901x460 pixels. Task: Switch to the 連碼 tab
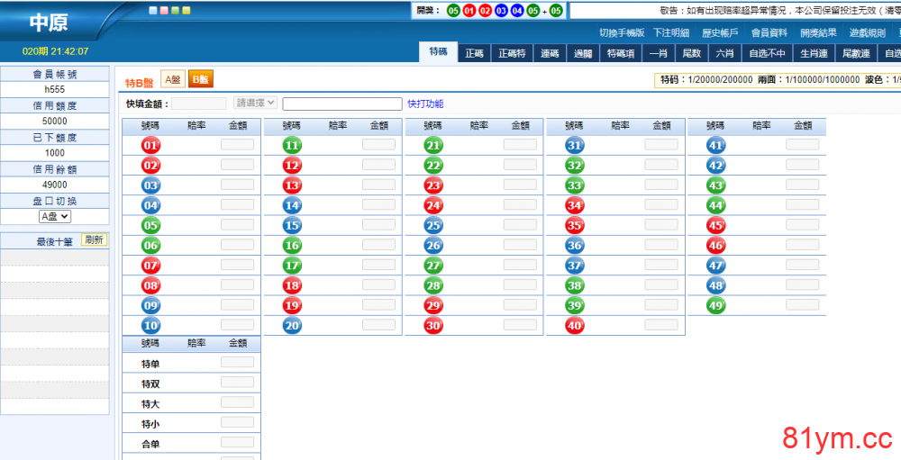coord(550,53)
